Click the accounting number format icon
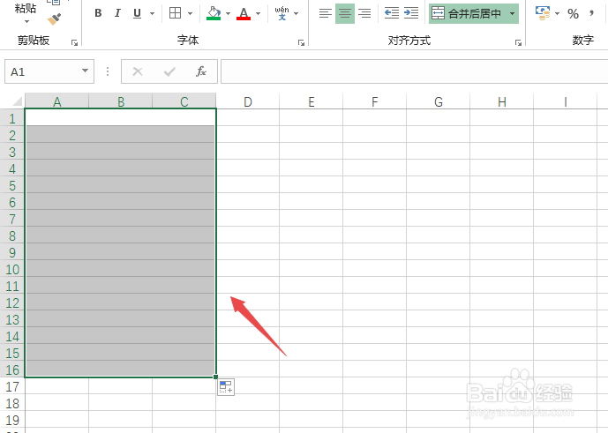The width and height of the screenshot is (608, 433). [x=543, y=13]
